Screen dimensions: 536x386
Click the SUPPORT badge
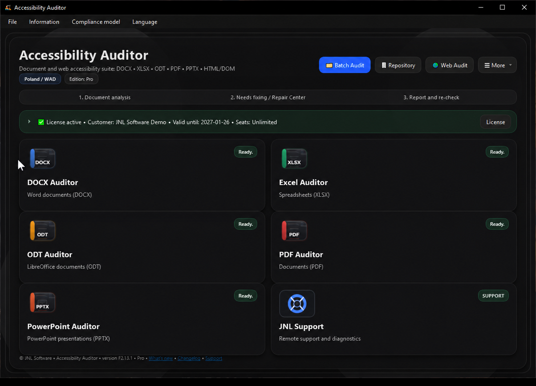coord(493,296)
